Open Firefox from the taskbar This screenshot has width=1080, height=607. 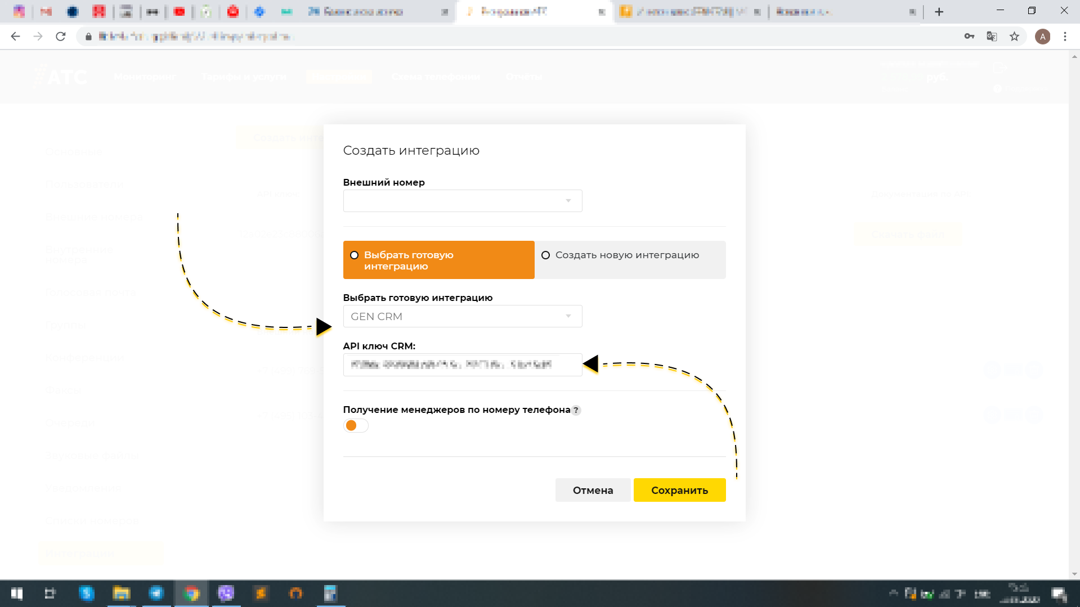point(296,593)
